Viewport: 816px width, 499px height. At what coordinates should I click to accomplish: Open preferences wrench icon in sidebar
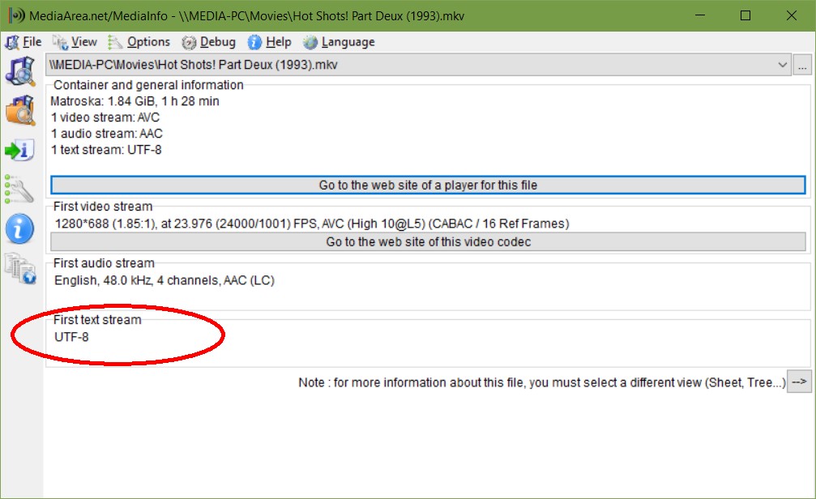[19, 189]
